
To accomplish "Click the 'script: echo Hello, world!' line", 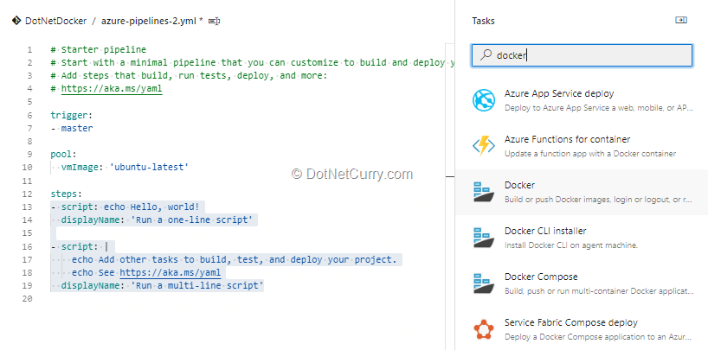I will [x=126, y=207].
